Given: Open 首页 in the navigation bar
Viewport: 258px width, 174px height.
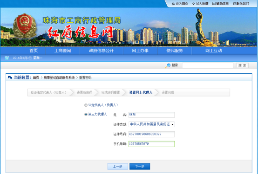Looking at the screenshot, I should [34, 51].
